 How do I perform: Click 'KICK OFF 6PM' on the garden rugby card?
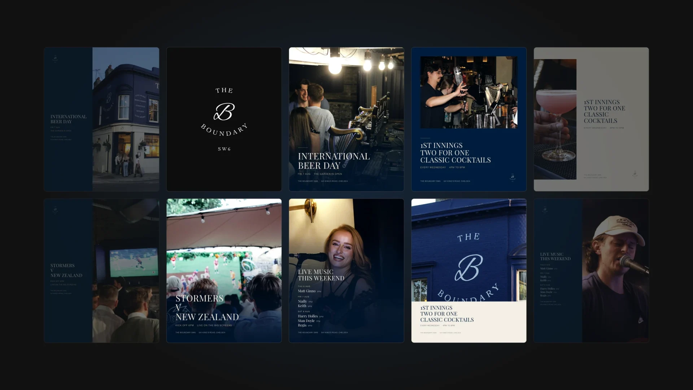pyautogui.click(x=184, y=325)
